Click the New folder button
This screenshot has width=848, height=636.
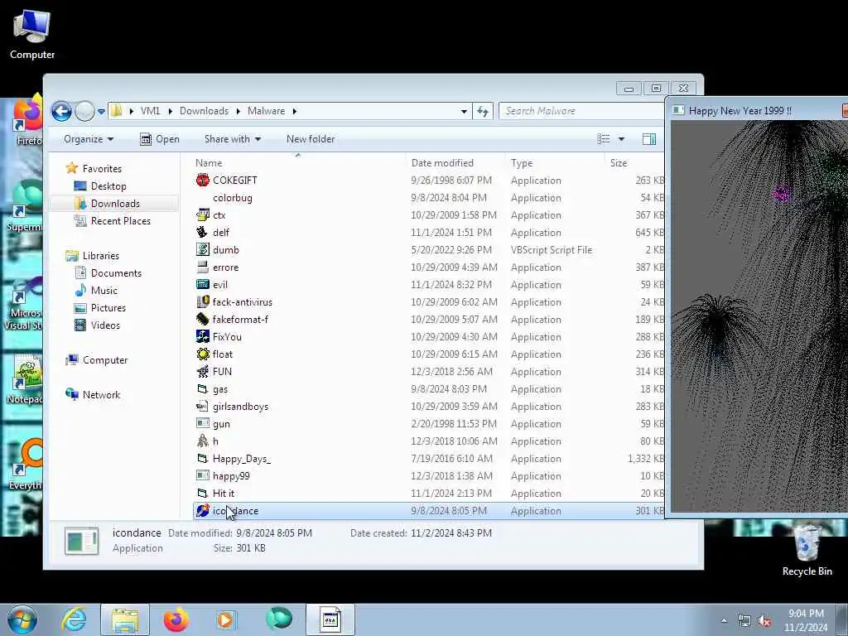(311, 139)
